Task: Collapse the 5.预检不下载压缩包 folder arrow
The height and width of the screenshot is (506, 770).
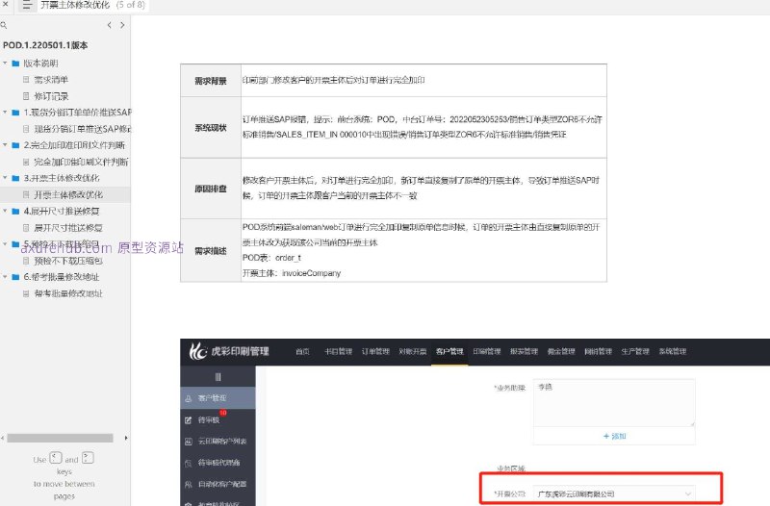Action: (5, 243)
